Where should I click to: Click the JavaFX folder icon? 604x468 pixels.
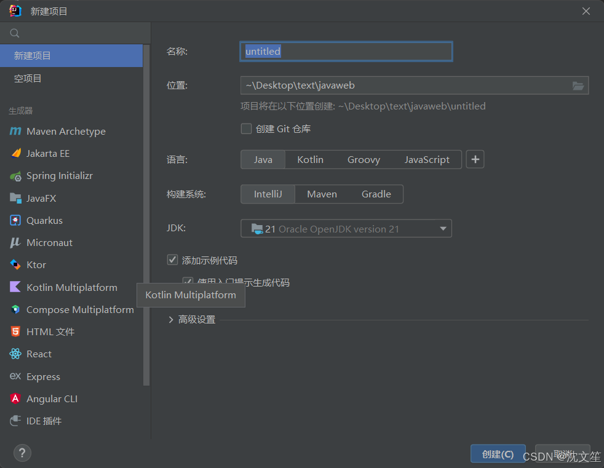pos(15,198)
